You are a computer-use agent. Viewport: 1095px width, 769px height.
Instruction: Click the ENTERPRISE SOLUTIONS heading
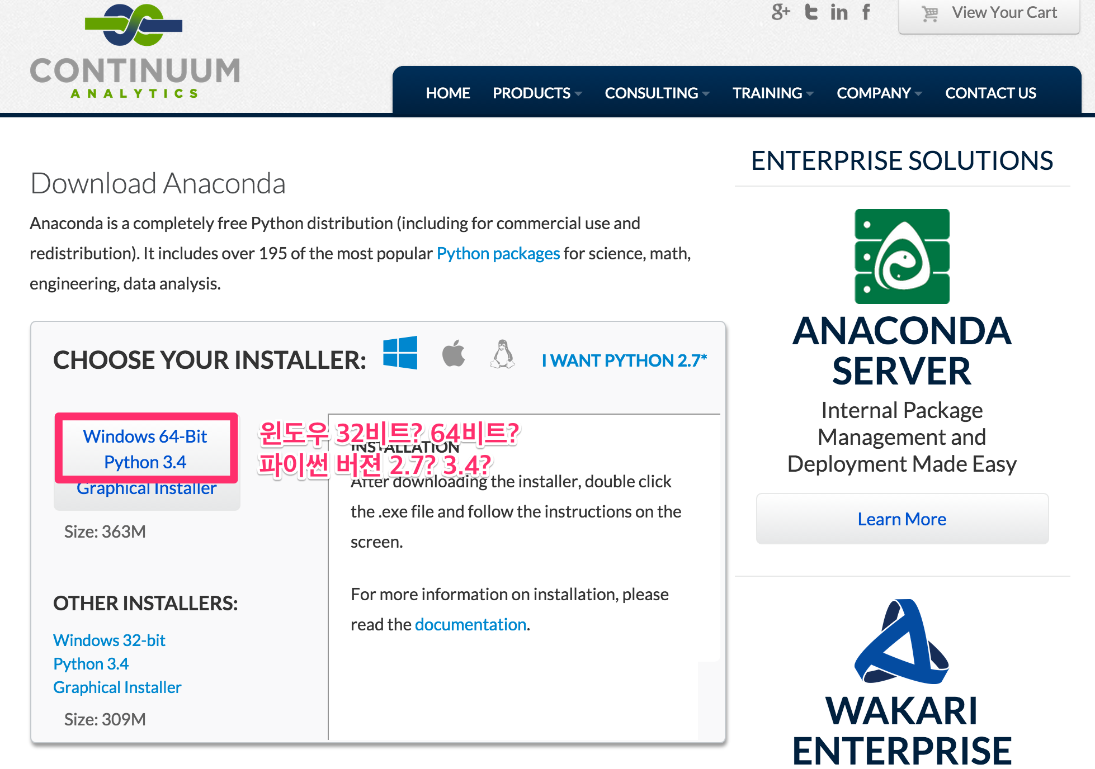(902, 161)
